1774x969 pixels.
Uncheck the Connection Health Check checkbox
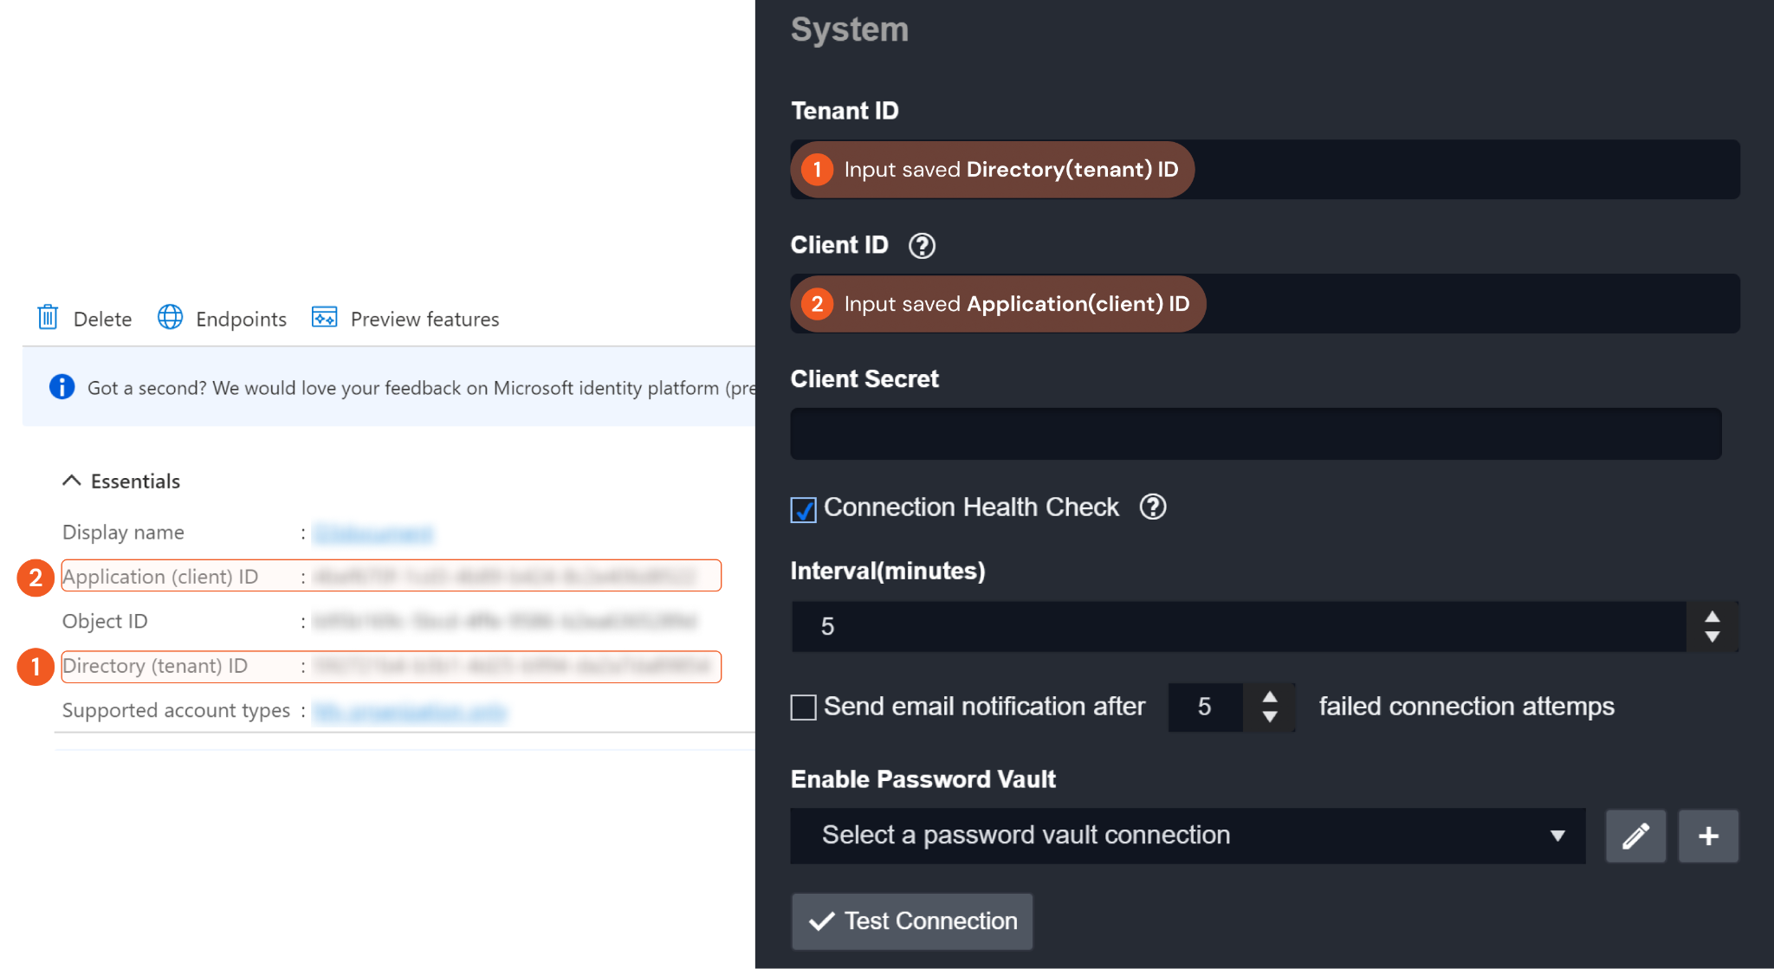click(803, 510)
